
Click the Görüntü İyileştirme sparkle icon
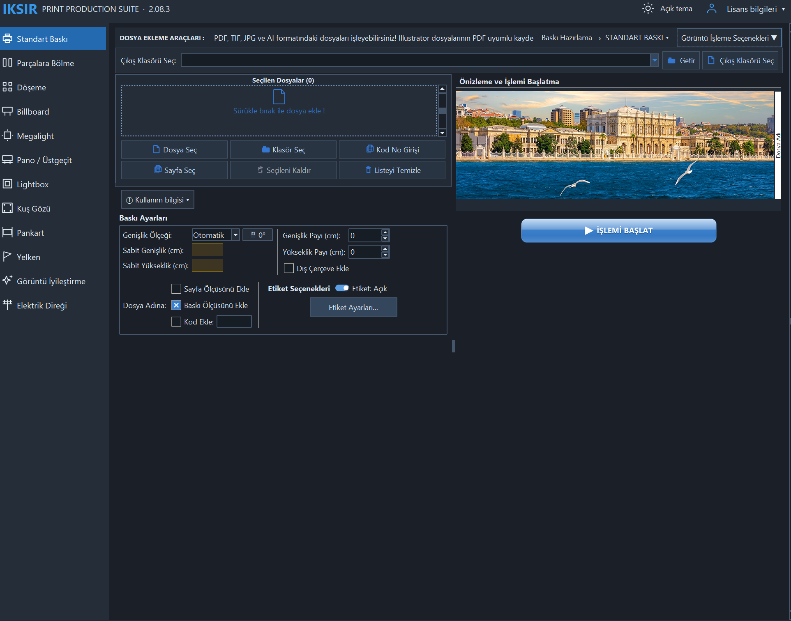[7, 281]
